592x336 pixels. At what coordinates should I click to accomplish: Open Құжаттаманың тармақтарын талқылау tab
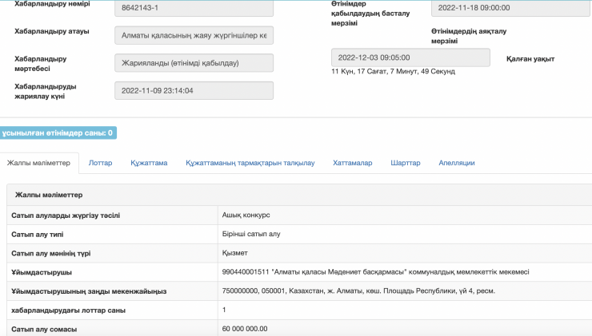click(x=250, y=163)
